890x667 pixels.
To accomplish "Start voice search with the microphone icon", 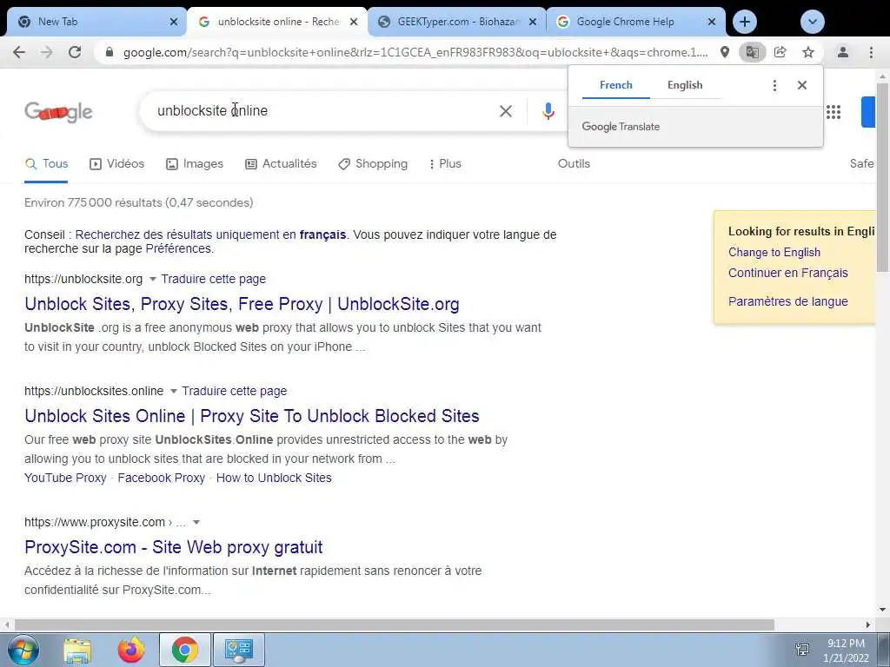I will coord(548,110).
